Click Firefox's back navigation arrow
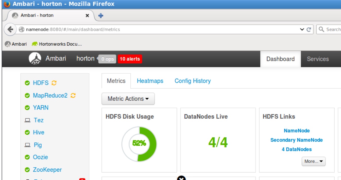Viewport: 341px width, 180px height. click(10, 29)
